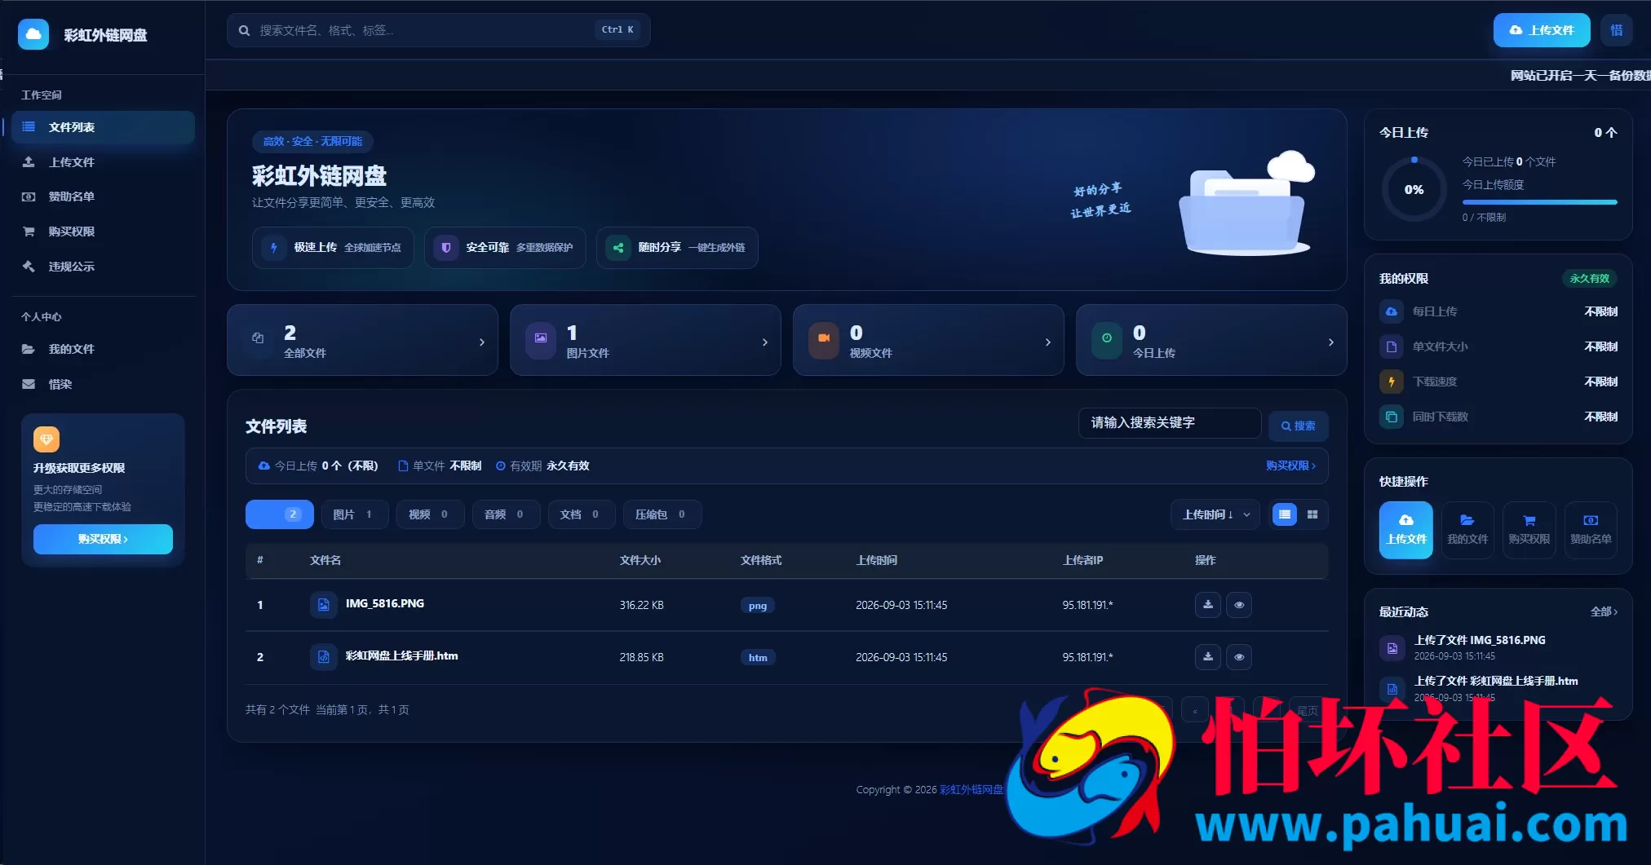This screenshot has width=1651, height=865.
Task: Expand the 图片文件 card chevron
Action: [765, 342]
